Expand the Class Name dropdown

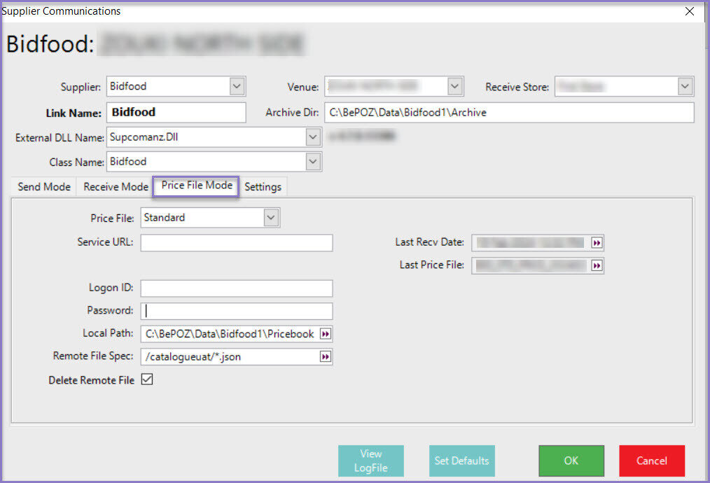point(313,162)
